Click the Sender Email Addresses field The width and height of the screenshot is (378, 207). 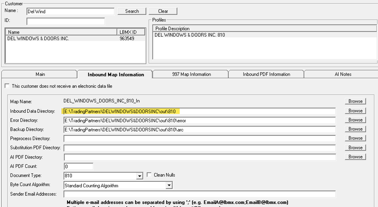point(200,194)
